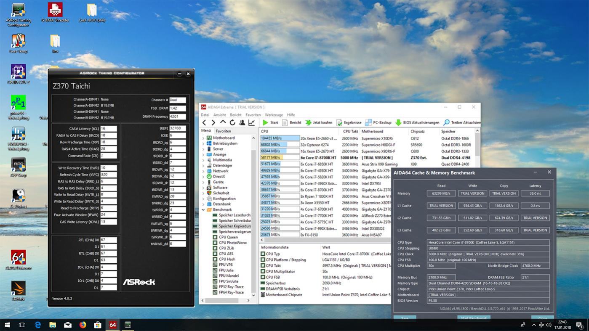This screenshot has width=589, height=331.
Task: Click the person icon in AIDA64 toolbar
Action: 242,122
